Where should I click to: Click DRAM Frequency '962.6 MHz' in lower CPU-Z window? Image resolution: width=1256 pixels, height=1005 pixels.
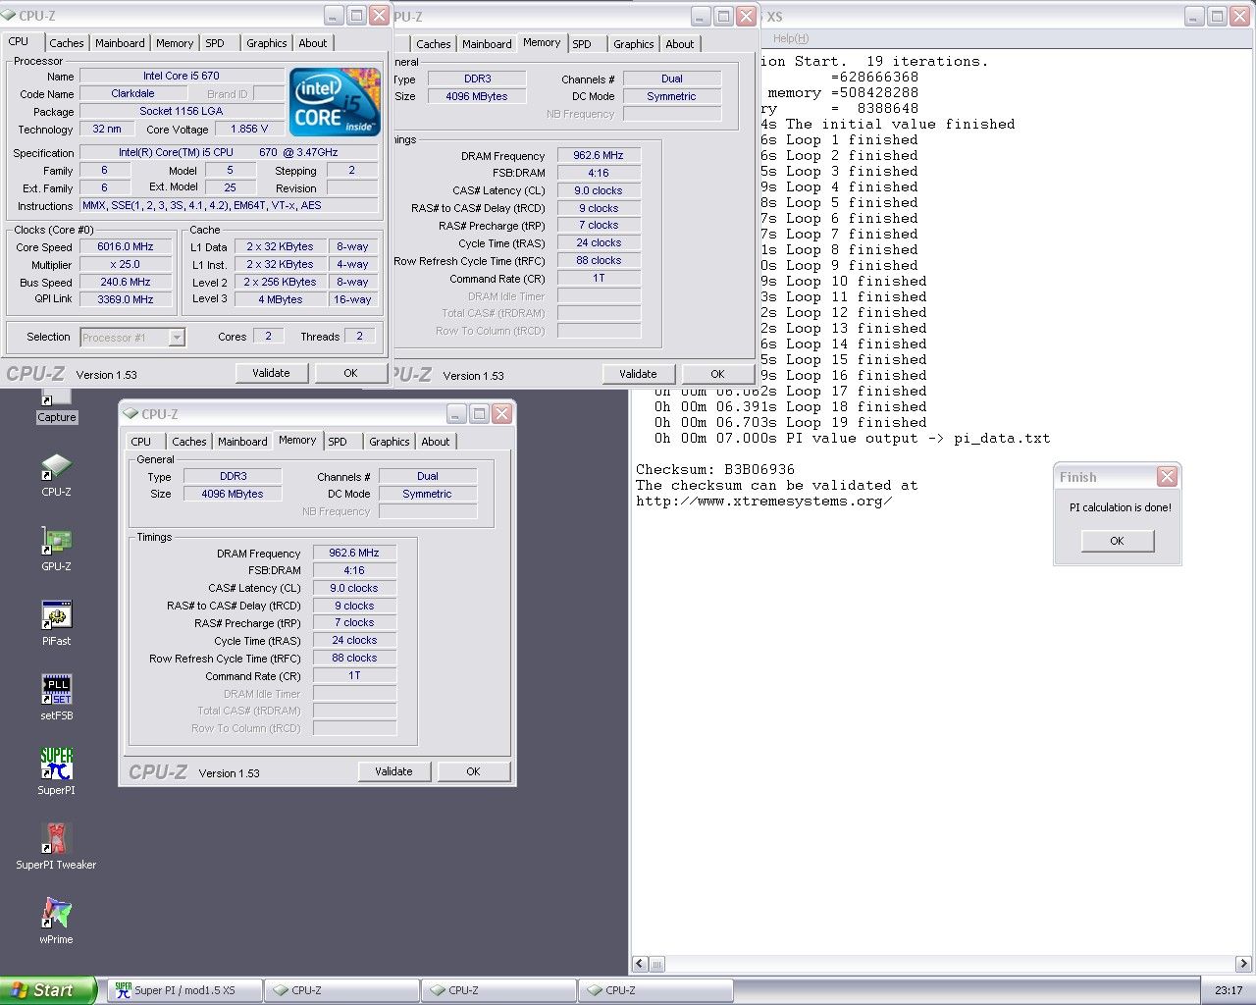354,554
